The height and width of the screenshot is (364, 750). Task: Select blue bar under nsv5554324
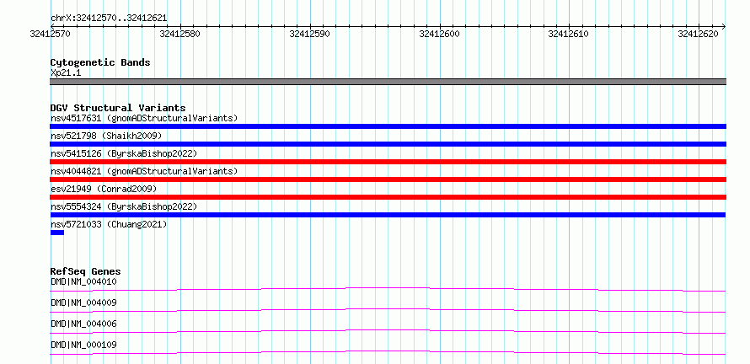click(x=388, y=215)
